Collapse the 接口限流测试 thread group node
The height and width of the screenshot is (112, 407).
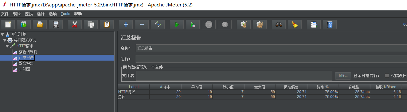click(x=5, y=40)
